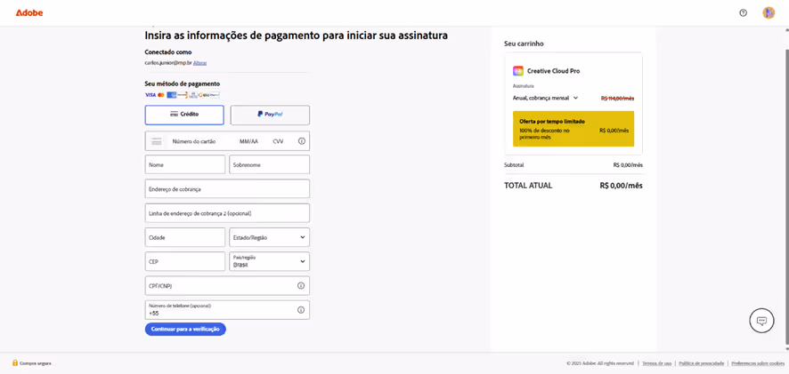Click the Oferta por tempo limitado banner

point(573,129)
